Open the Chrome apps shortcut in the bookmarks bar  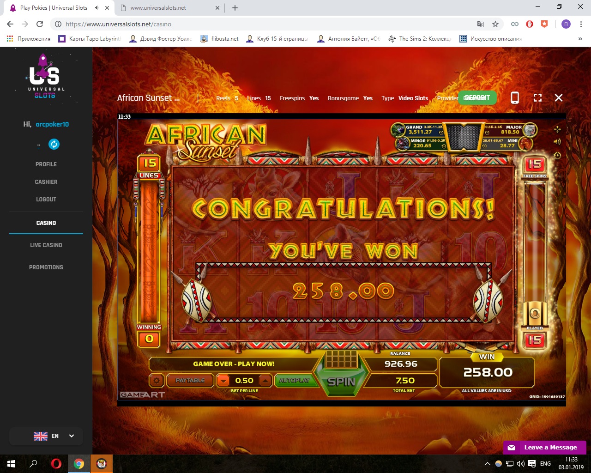click(28, 39)
